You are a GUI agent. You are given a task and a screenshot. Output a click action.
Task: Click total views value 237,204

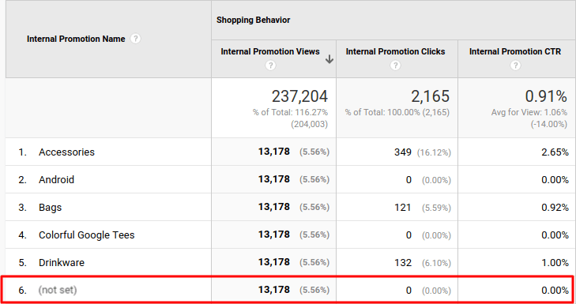pyautogui.click(x=299, y=96)
